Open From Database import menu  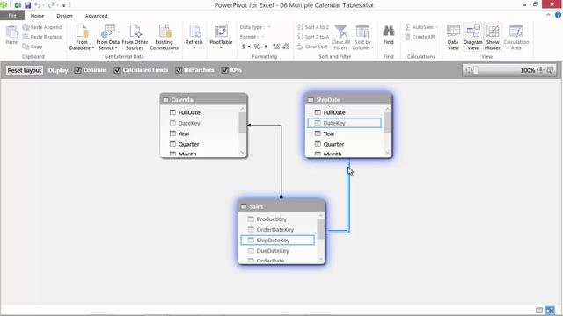tap(82, 37)
